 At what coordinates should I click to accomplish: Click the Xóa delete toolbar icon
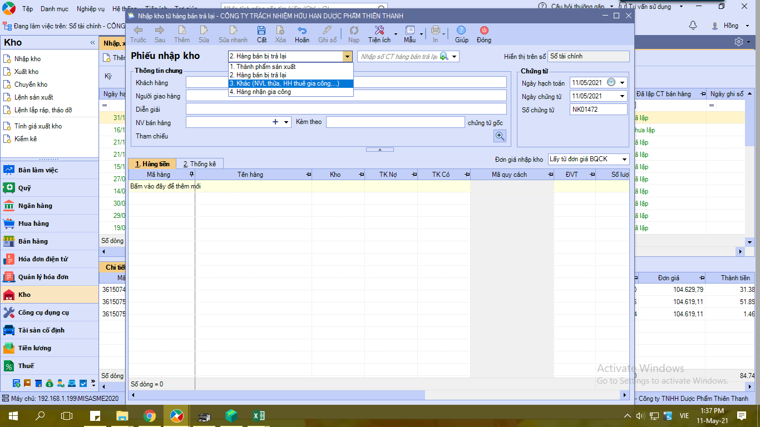(280, 31)
